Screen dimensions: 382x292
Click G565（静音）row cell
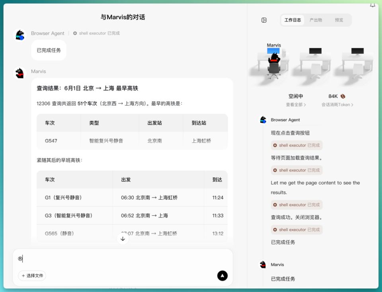[75, 233]
